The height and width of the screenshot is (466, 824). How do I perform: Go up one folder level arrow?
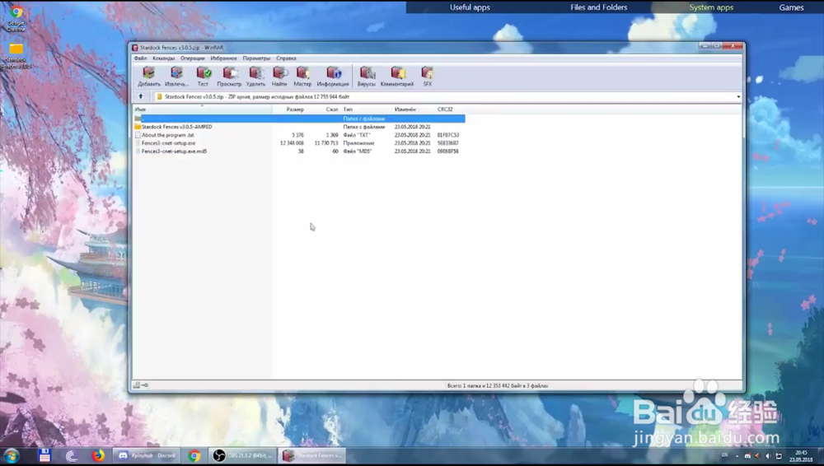(141, 96)
